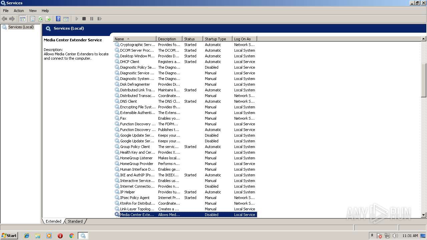Select IKE and AuthIP IPsec row text
The image size is (427, 240).
(x=137, y=175)
